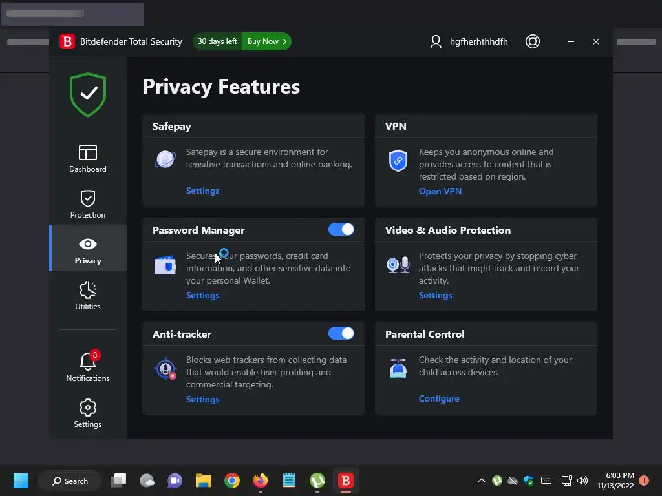Click the Parental Control card title
The image size is (662, 496).
tap(425, 334)
